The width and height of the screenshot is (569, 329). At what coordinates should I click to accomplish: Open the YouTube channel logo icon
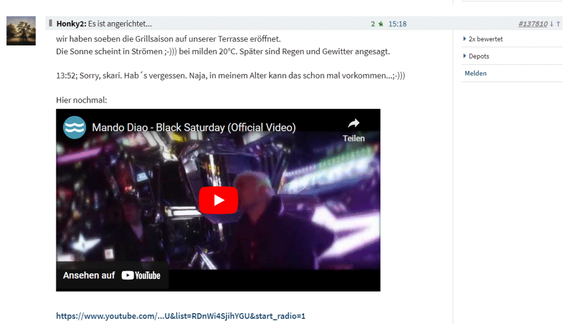tap(75, 128)
